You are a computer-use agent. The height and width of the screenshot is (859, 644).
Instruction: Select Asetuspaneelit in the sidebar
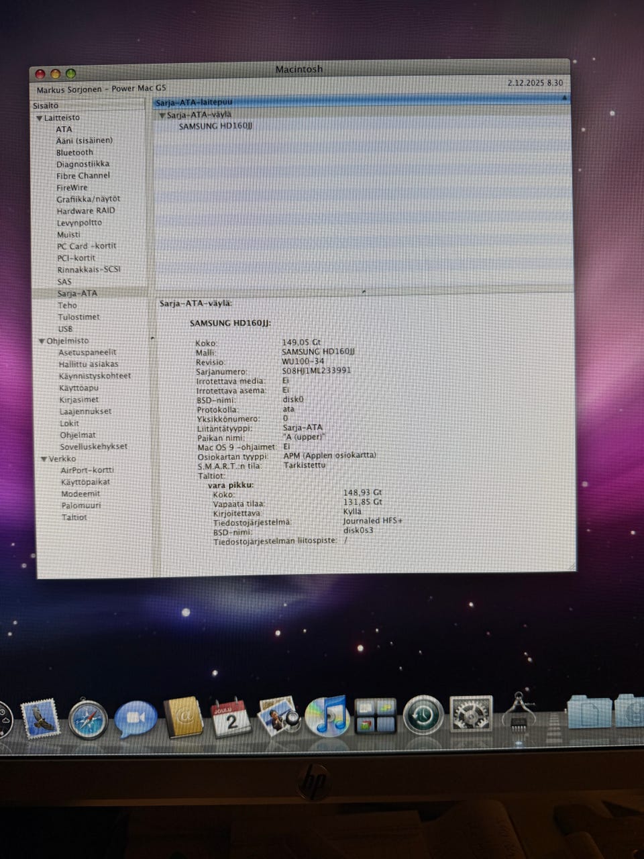[x=87, y=352]
